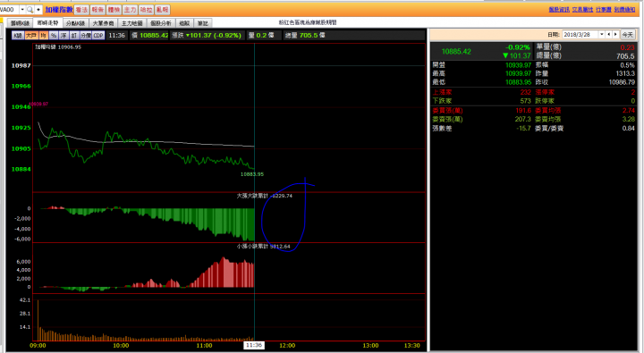This screenshot has height=353, width=644.
Task: Toggle the K線 chart button
Action: pyautogui.click(x=18, y=36)
